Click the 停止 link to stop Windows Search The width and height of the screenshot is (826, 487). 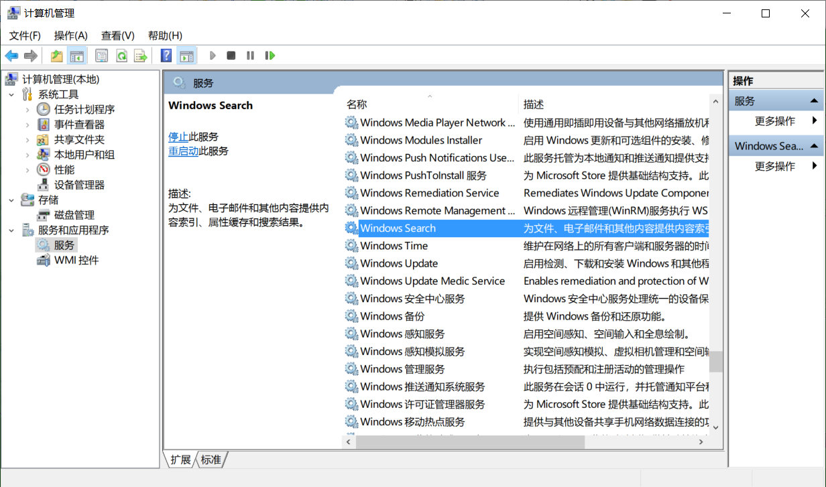click(179, 136)
